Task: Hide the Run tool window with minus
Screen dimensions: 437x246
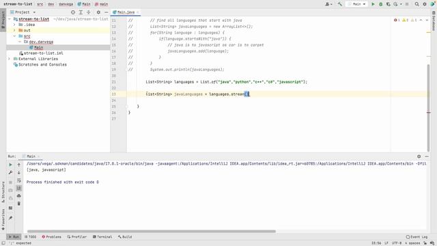Action: [427, 156]
